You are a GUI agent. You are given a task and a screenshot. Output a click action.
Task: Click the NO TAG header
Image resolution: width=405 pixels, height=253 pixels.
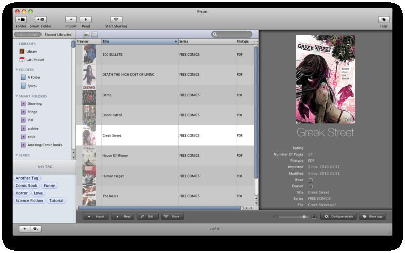click(x=45, y=167)
